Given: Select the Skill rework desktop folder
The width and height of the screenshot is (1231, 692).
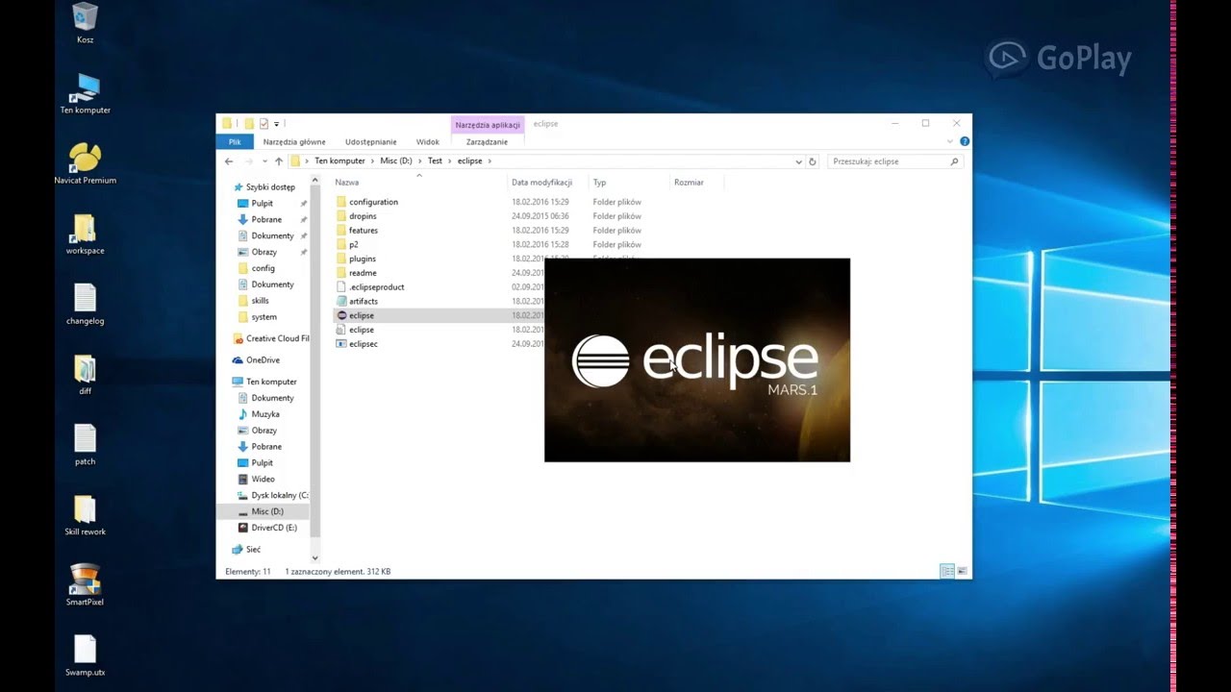Looking at the screenshot, I should pyautogui.click(x=85, y=515).
